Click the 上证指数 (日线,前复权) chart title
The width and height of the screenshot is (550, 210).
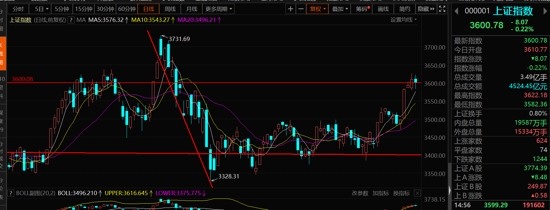[38, 20]
